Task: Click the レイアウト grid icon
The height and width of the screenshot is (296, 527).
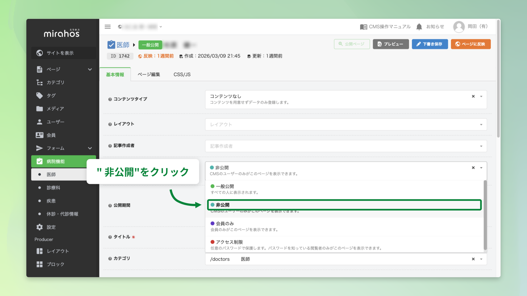Action: tap(40, 251)
